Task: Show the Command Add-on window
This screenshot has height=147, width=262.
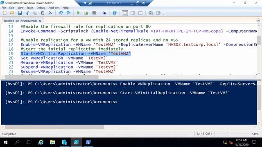Action: tap(151, 13)
